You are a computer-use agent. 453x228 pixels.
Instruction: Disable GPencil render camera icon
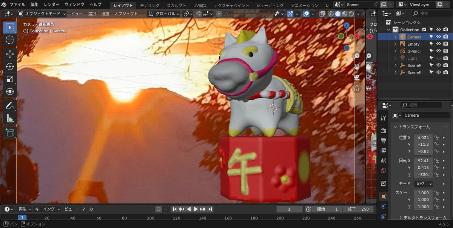pos(446,51)
